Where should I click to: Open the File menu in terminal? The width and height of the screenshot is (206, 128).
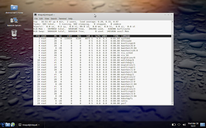pos(36,19)
